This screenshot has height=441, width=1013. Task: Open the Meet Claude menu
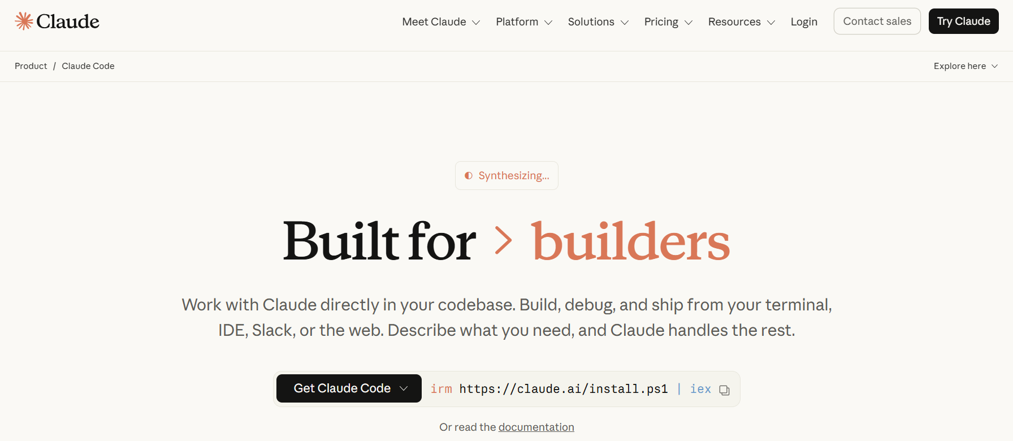click(441, 21)
